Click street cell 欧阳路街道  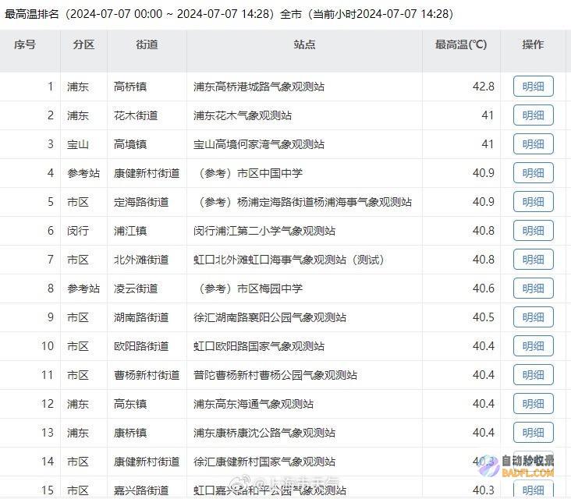click(141, 346)
